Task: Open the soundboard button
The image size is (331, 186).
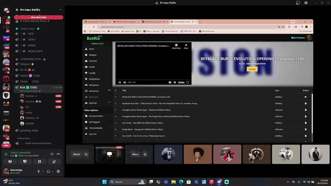Action: (54, 161)
